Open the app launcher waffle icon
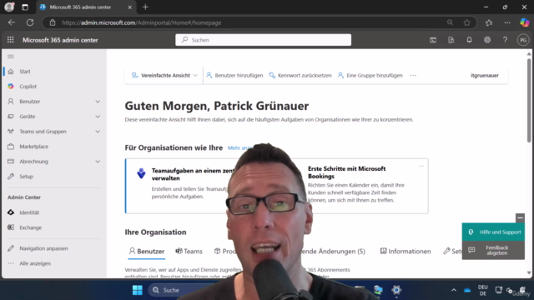 coord(11,40)
